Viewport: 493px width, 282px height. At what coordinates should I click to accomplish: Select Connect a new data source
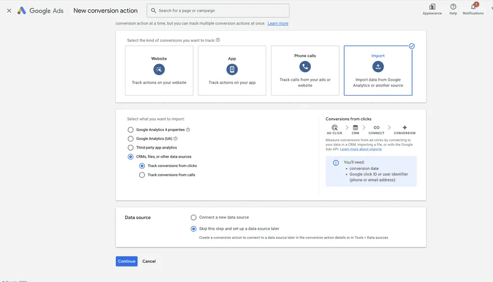coord(194,218)
